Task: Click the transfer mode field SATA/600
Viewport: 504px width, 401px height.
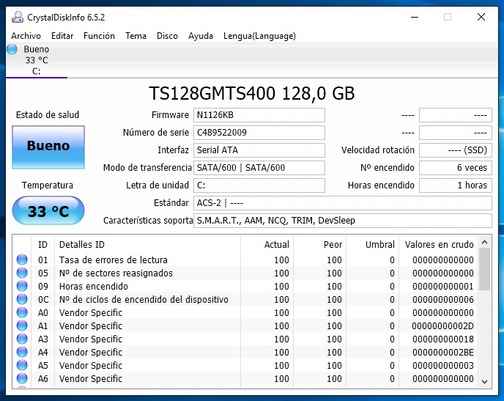Action: coord(259,168)
